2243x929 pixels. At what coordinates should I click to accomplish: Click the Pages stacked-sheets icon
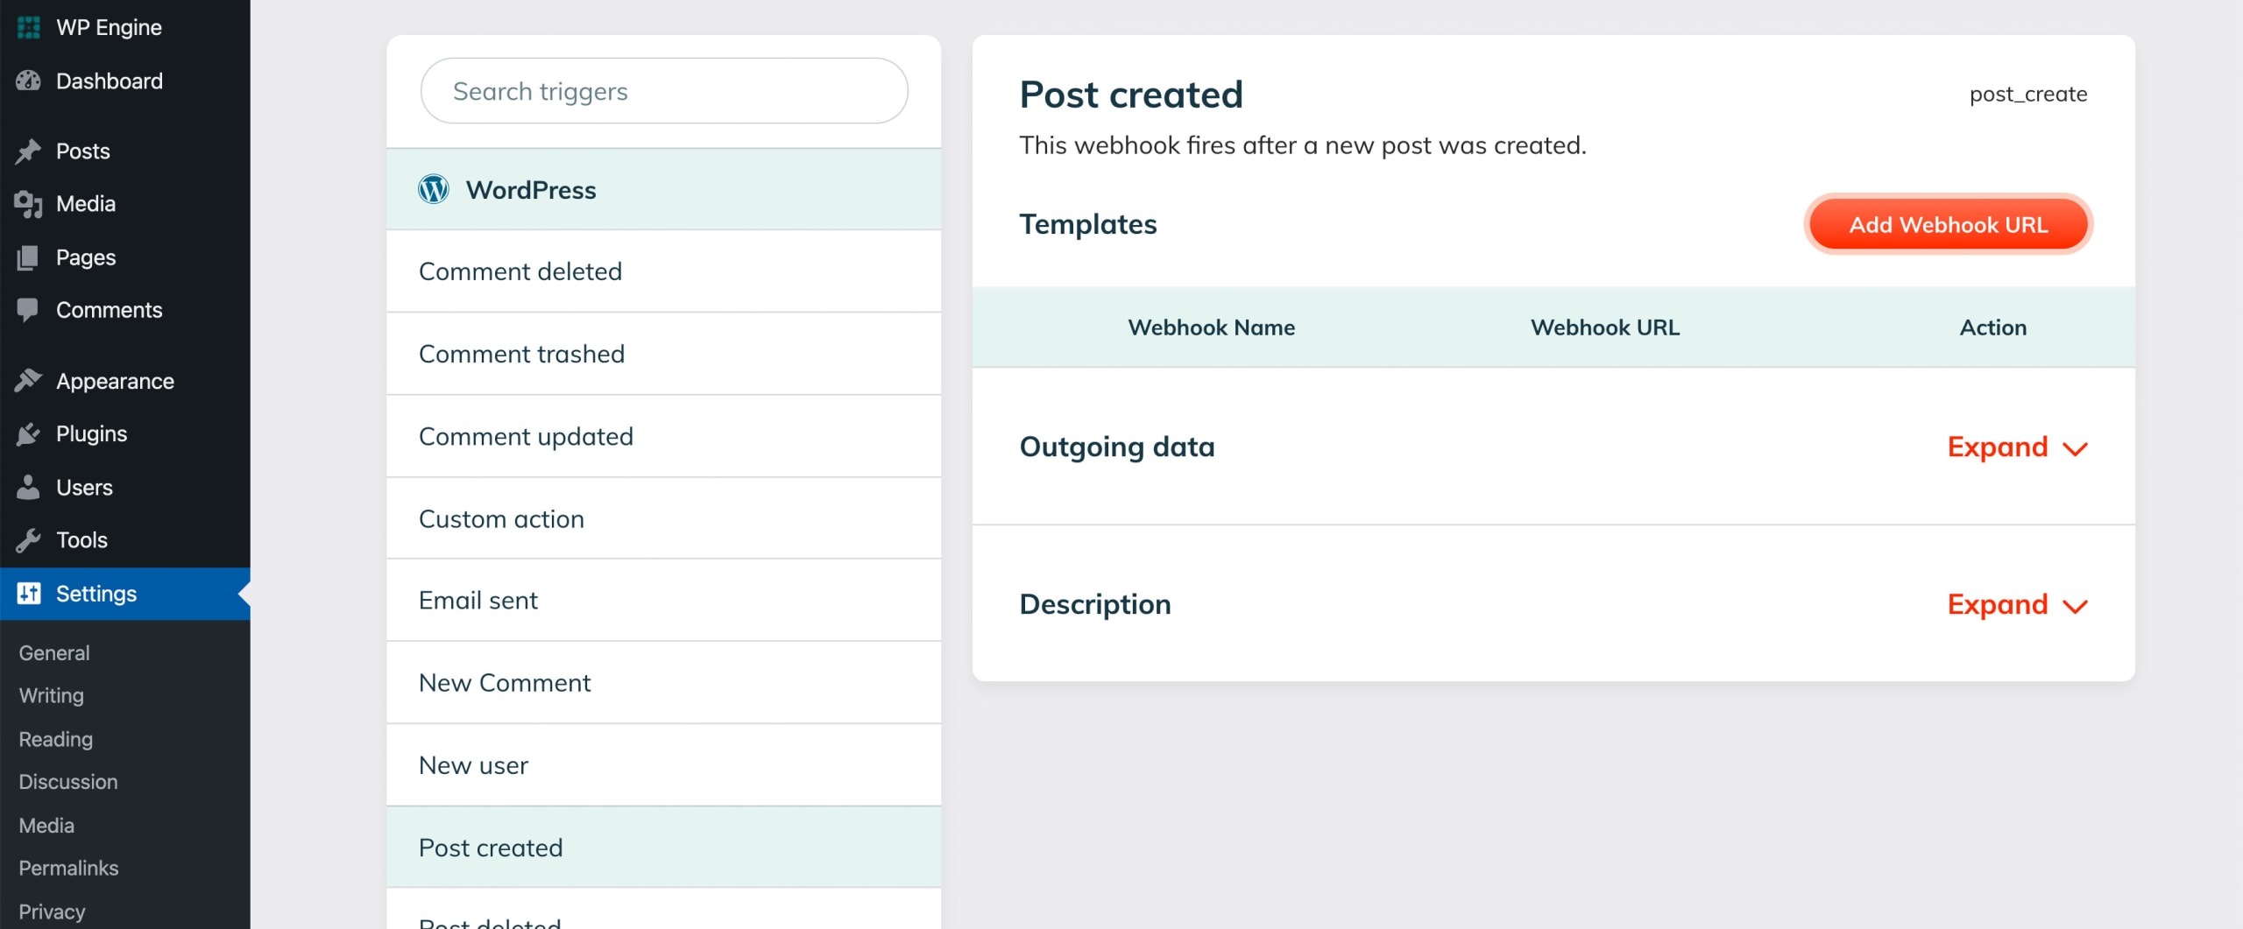tap(29, 257)
